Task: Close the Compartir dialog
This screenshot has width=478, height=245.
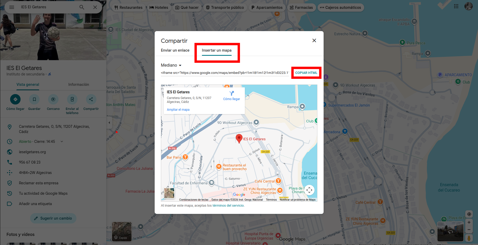Action: click(x=314, y=40)
